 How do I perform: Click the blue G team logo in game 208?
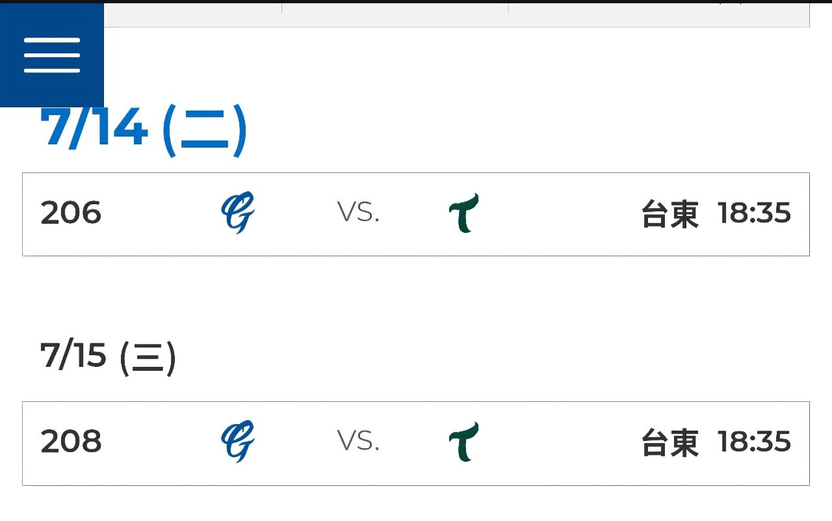237,442
